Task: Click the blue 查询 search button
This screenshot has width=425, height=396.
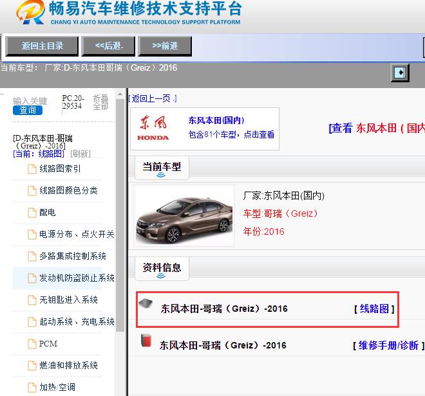Action: pos(28,110)
